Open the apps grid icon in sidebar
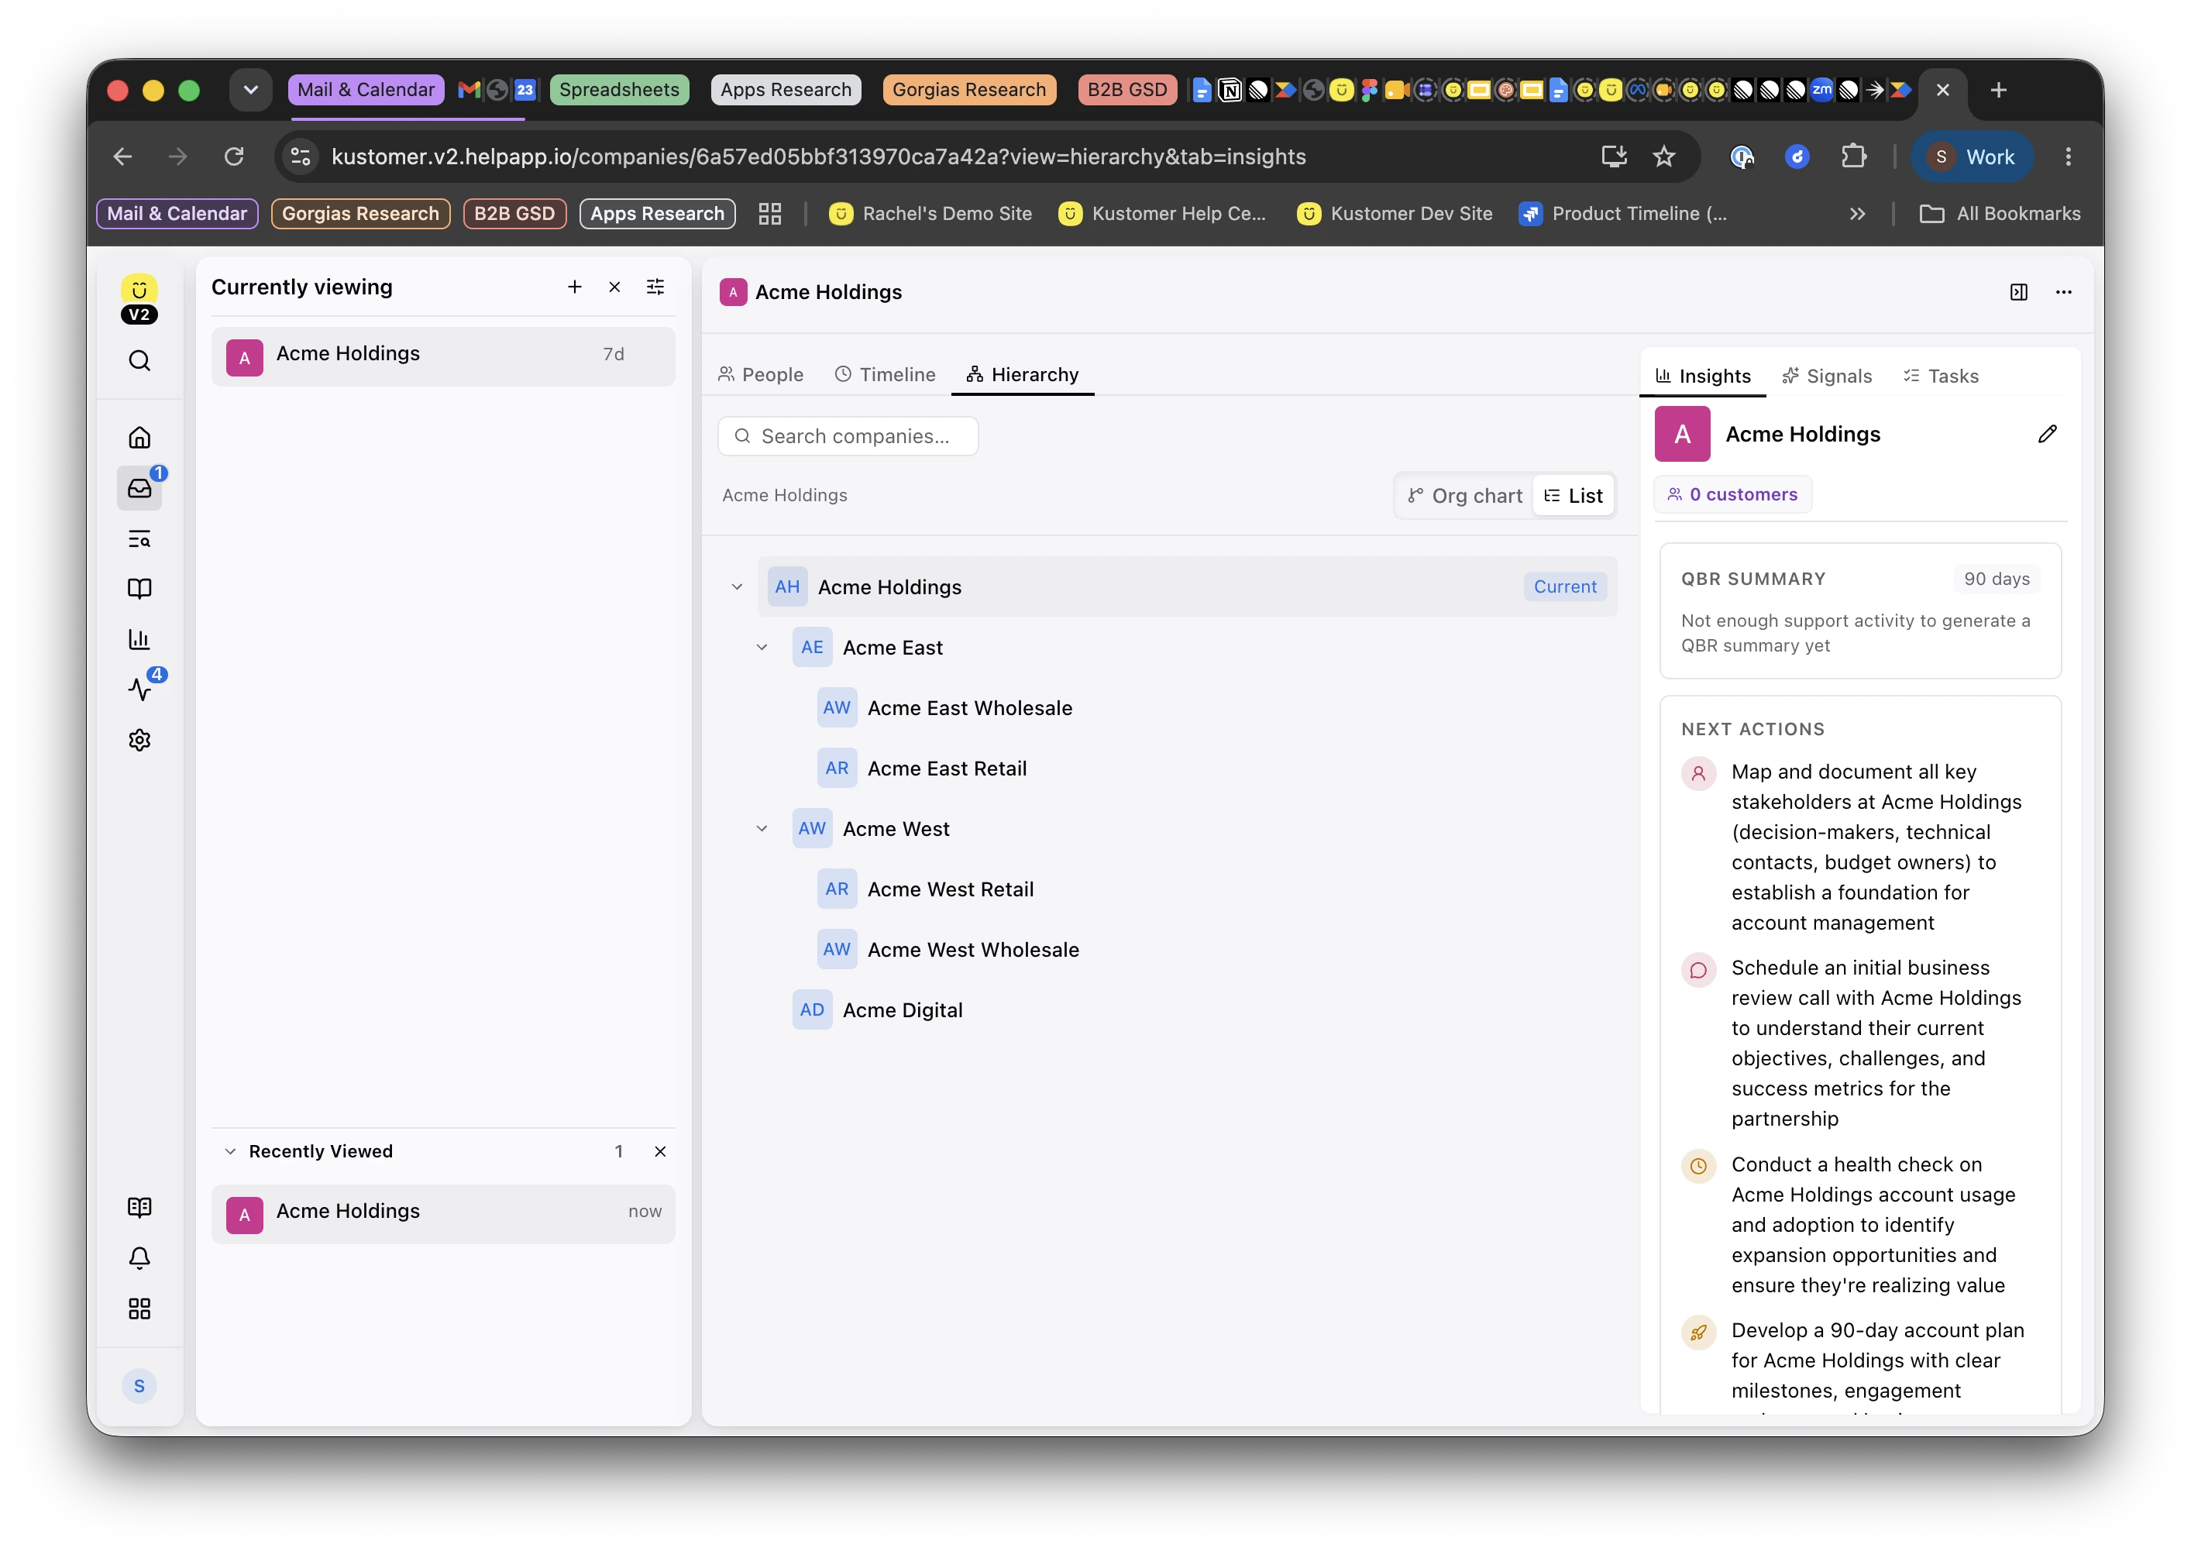Viewport: 2191px width, 1551px height. pos(139,1309)
